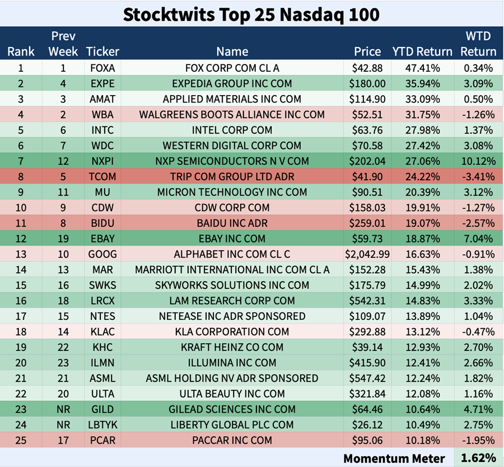504x467 pixels.
Task: Click the $415.90 price cell
Action: coord(367,363)
